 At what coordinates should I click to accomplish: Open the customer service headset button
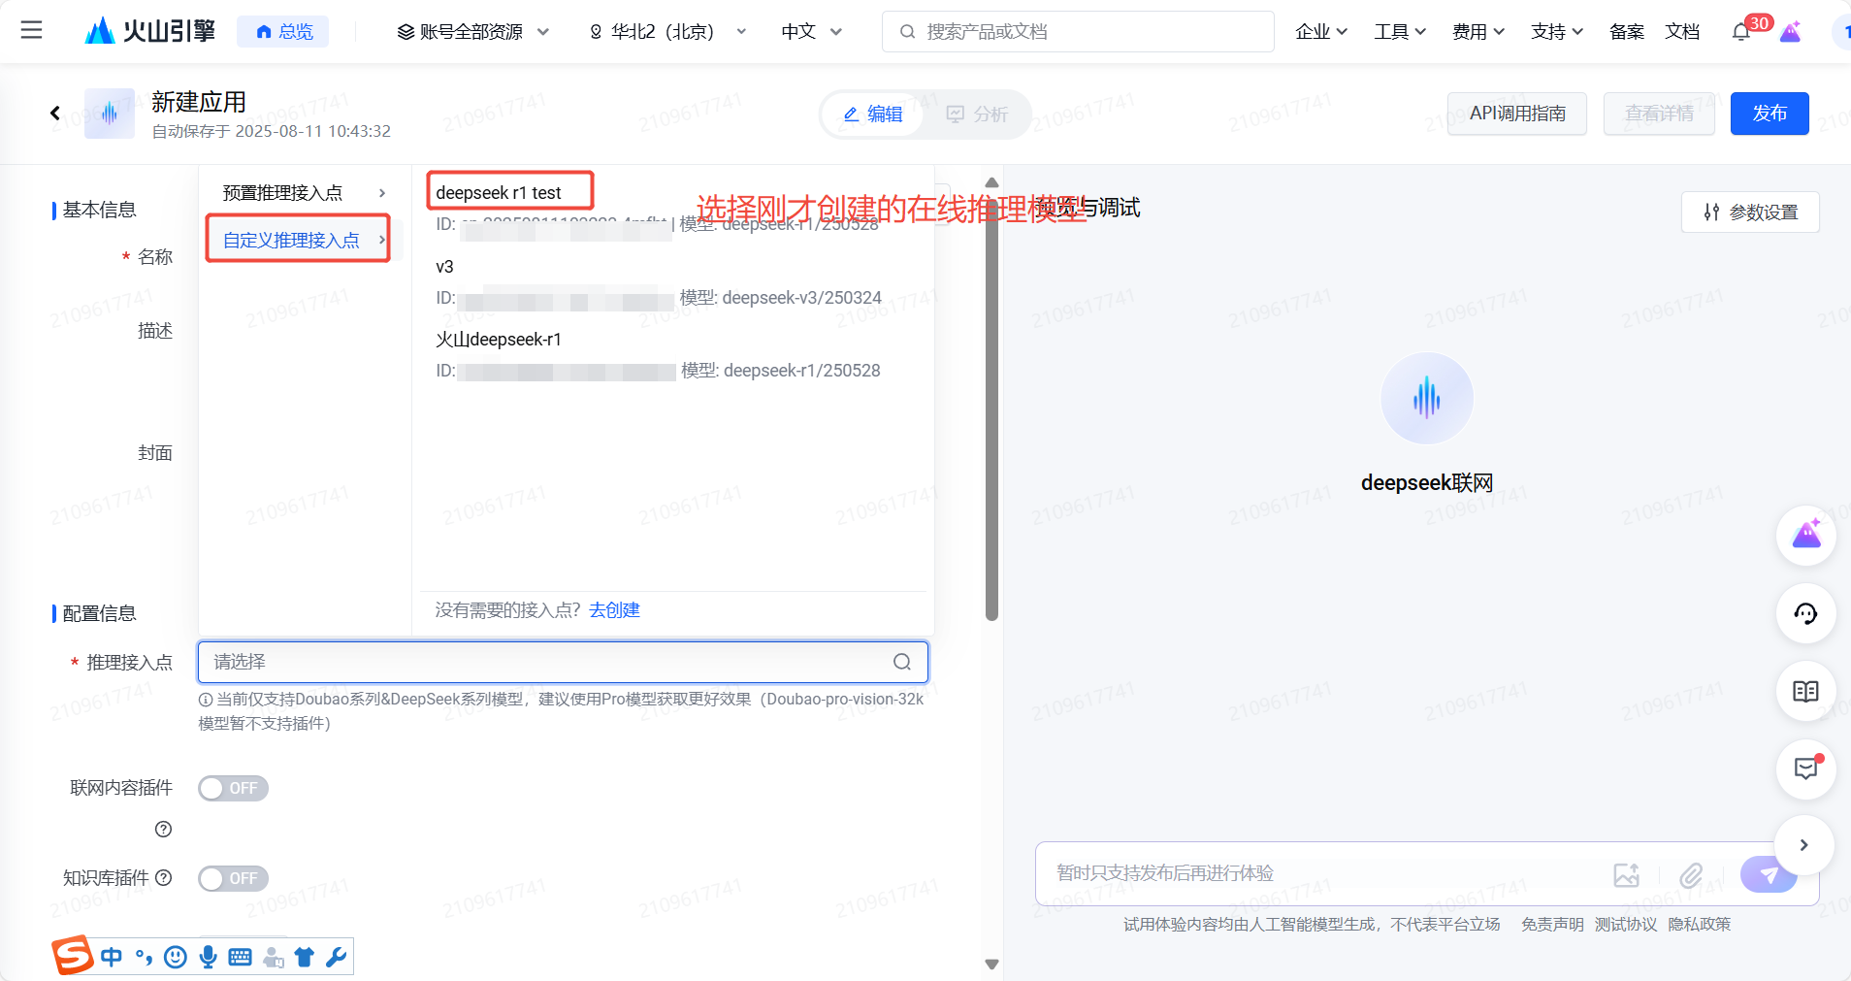pos(1805,613)
